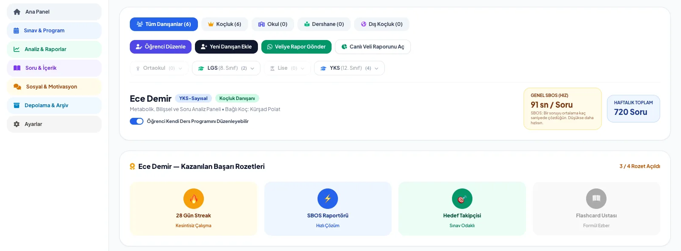Viewport: 681px width, 251px height.
Task: Click the Haftalık Toplam 720 Soru card
Action: coord(633,108)
